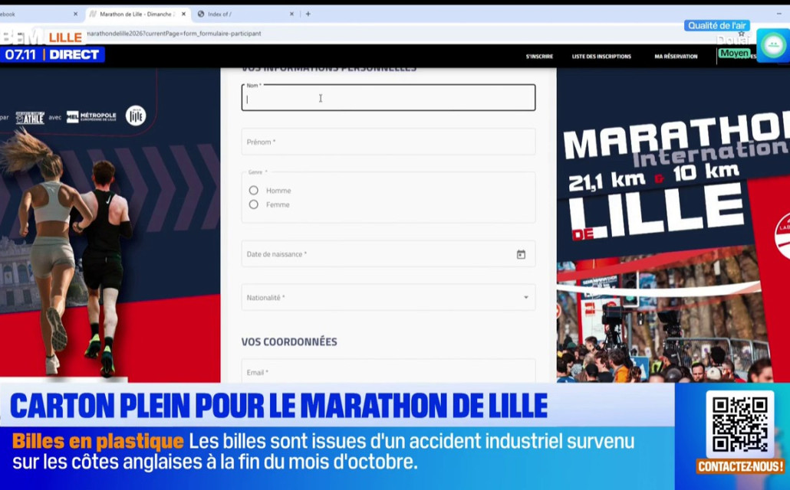Screen dimensions: 790x490
Task: Click the Contactez-nous button
Action: tap(739, 466)
